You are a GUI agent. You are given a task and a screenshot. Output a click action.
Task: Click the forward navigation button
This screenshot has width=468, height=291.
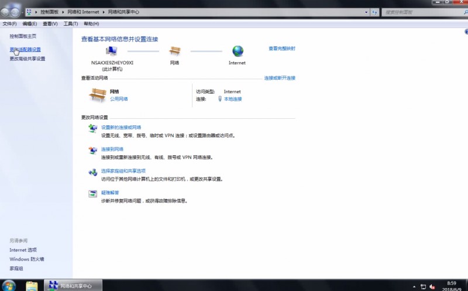pyautogui.click(x=15, y=12)
